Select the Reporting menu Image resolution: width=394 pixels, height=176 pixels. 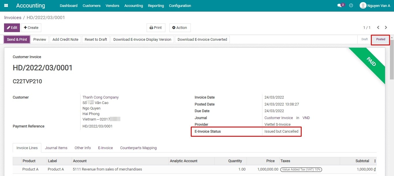tap(156, 5)
